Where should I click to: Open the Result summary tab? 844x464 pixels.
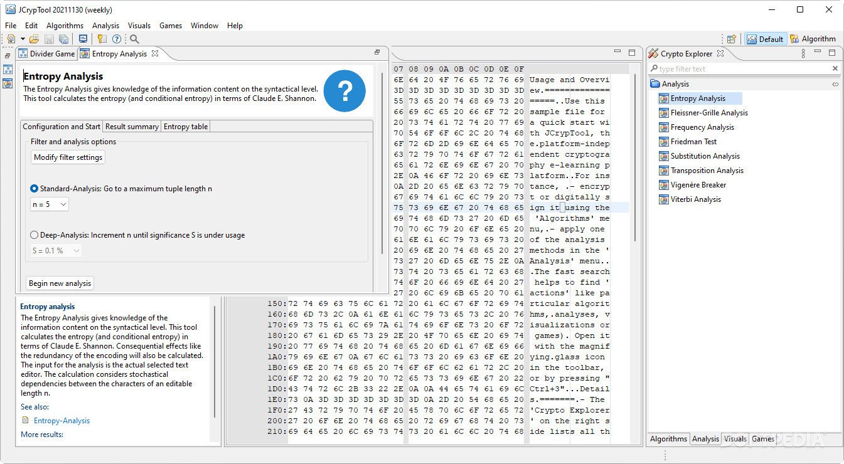132,127
